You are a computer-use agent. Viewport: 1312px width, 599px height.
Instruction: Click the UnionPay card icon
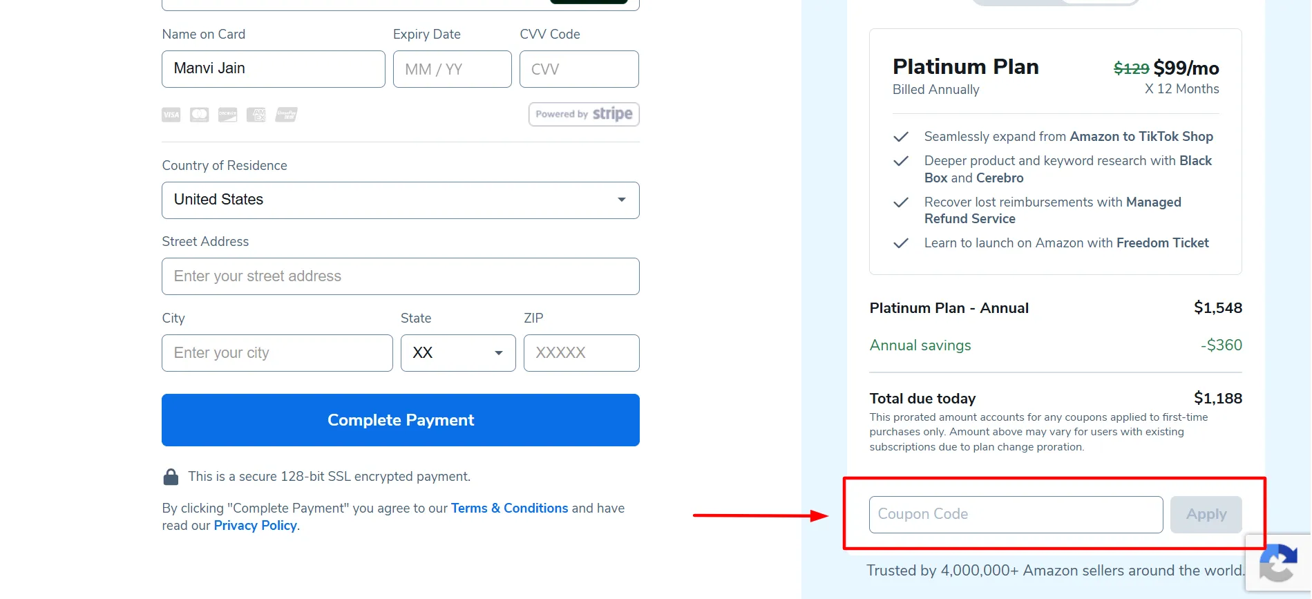point(286,115)
